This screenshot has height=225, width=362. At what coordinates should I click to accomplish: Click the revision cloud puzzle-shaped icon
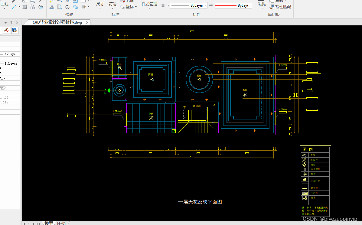[x=33, y=7]
